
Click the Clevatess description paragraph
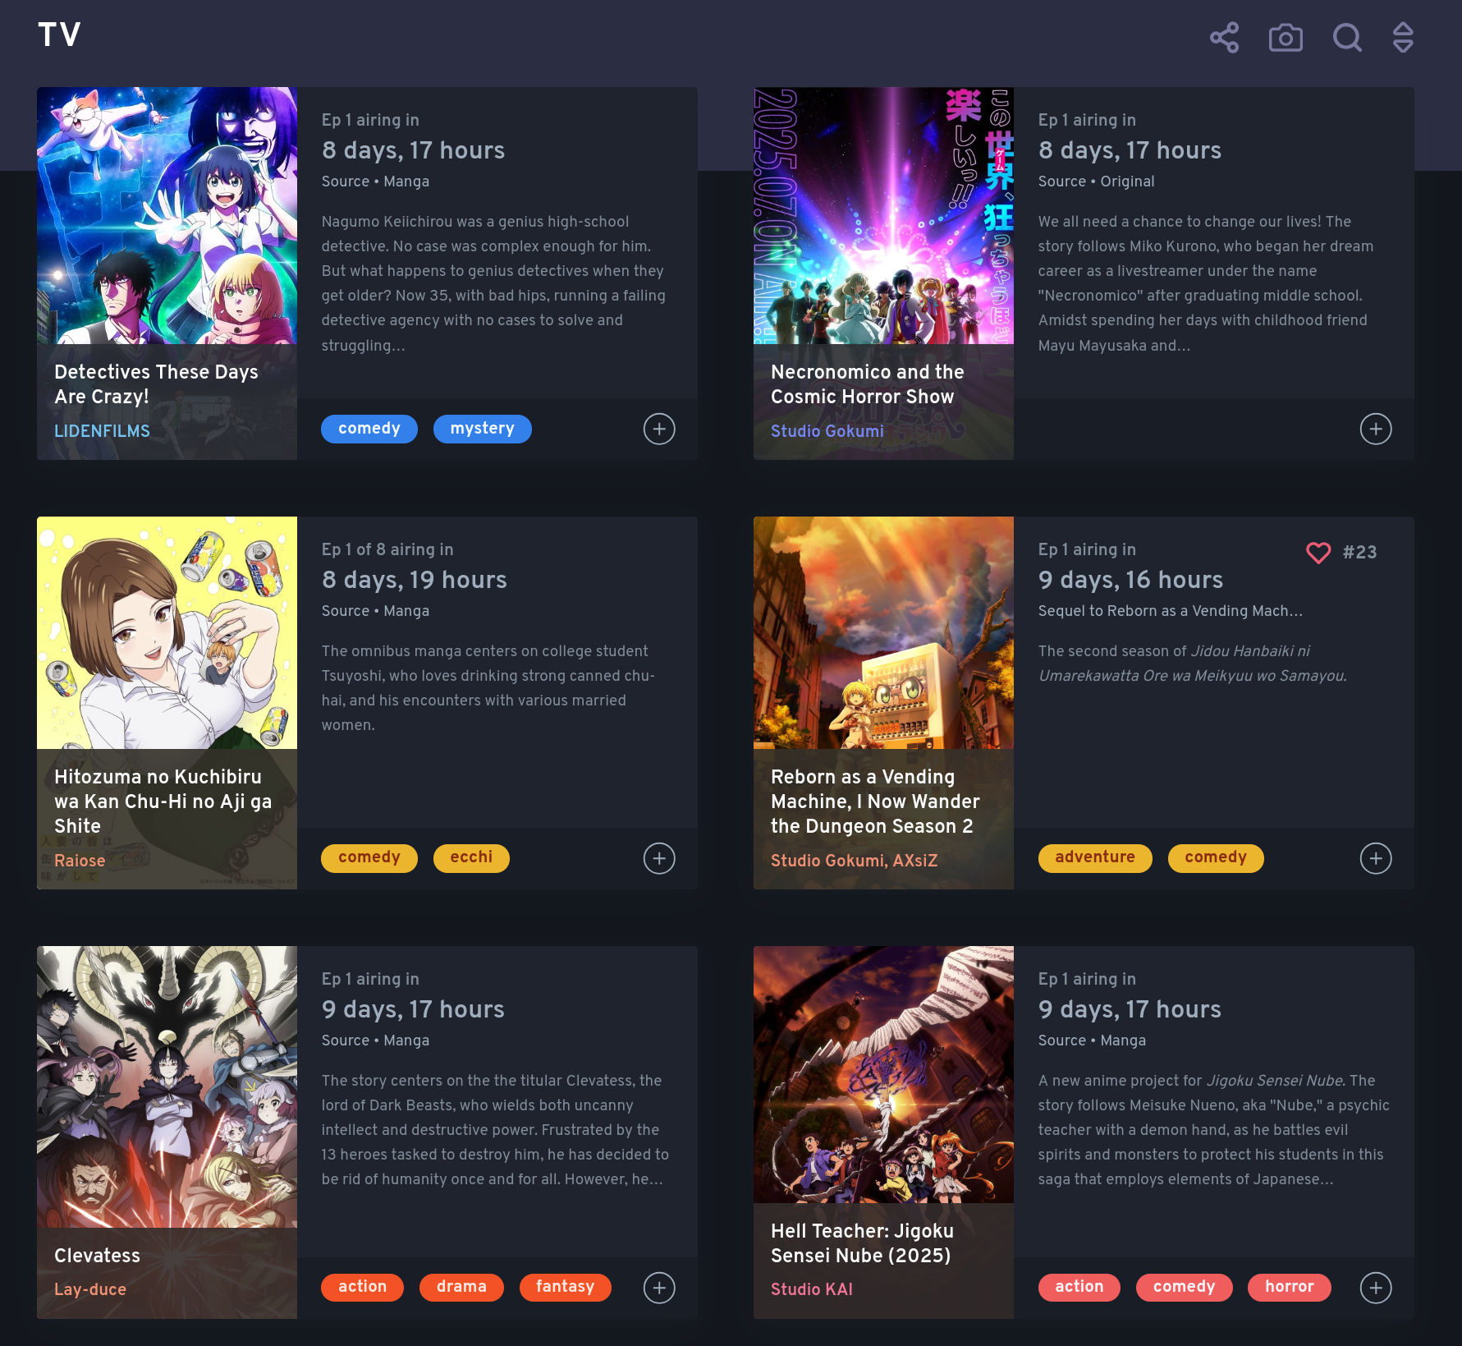tap(495, 1130)
